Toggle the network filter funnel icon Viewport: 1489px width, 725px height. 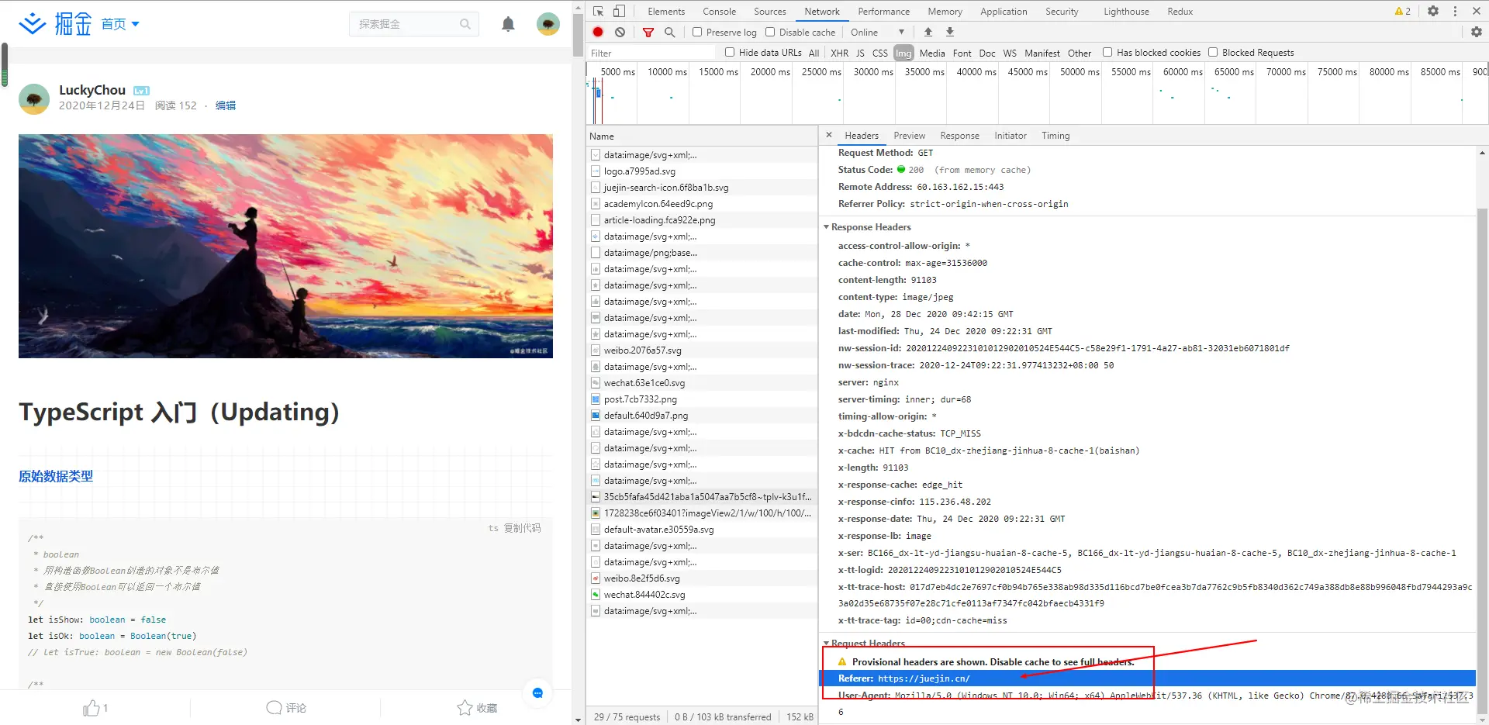[x=648, y=32]
